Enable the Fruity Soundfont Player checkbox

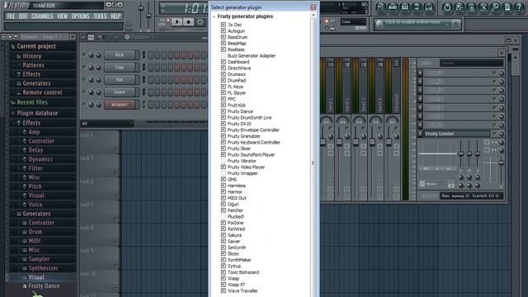224,154
